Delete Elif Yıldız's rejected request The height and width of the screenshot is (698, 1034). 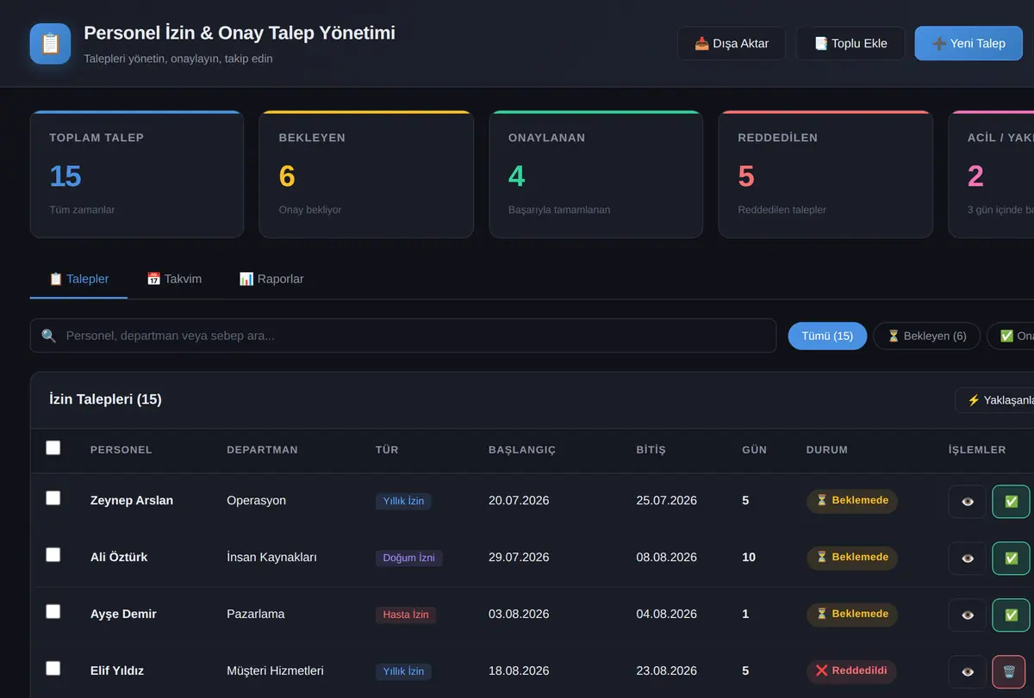pos(1011,672)
